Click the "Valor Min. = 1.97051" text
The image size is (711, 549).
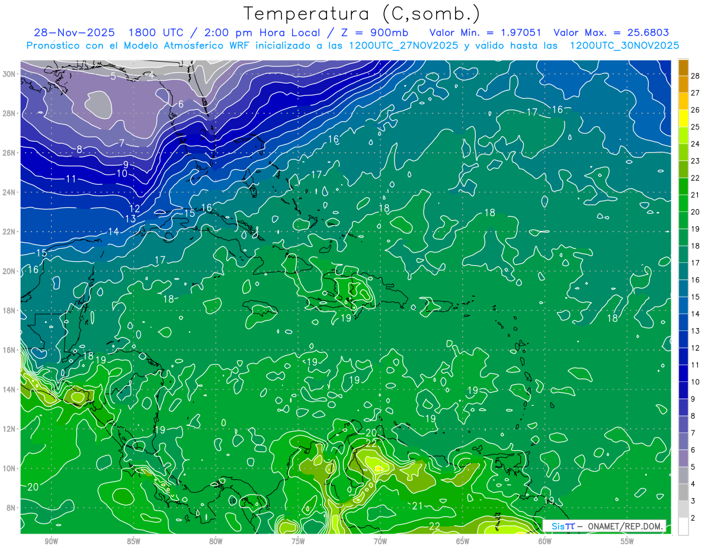point(485,33)
